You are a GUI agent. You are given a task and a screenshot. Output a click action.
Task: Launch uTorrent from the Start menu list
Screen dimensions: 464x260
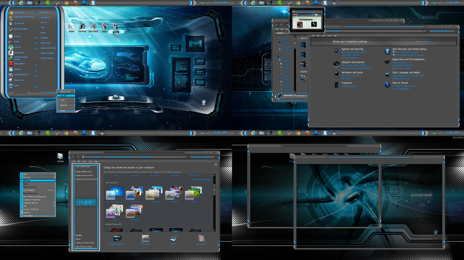[x=11, y=47]
